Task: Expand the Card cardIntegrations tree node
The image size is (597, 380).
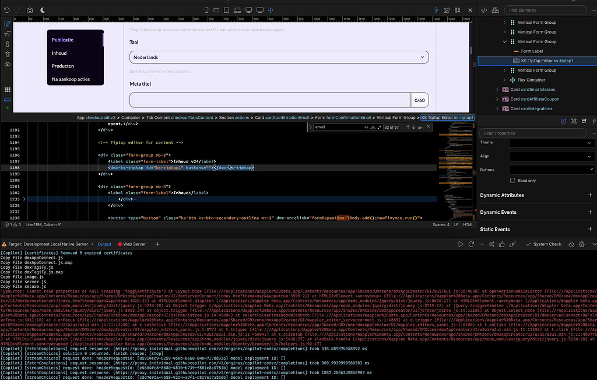Action: point(497,108)
